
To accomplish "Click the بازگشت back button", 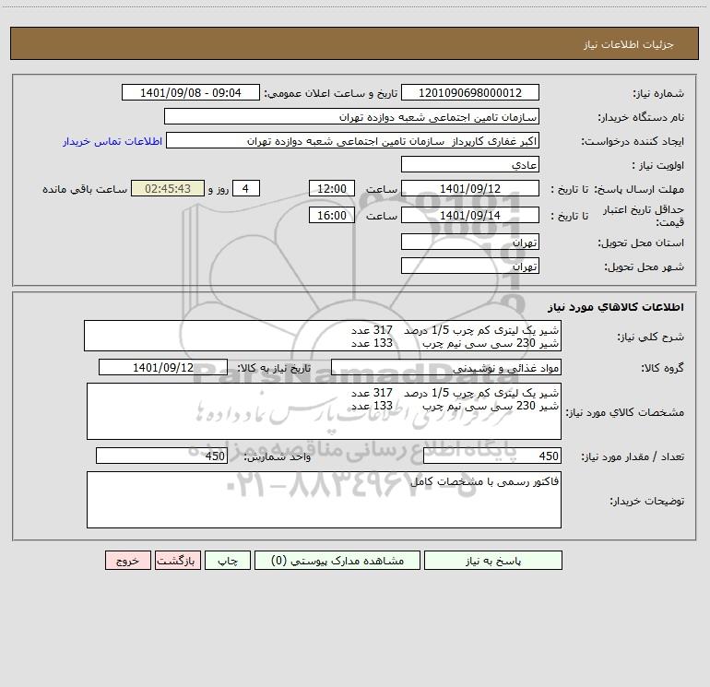I will point(177,560).
